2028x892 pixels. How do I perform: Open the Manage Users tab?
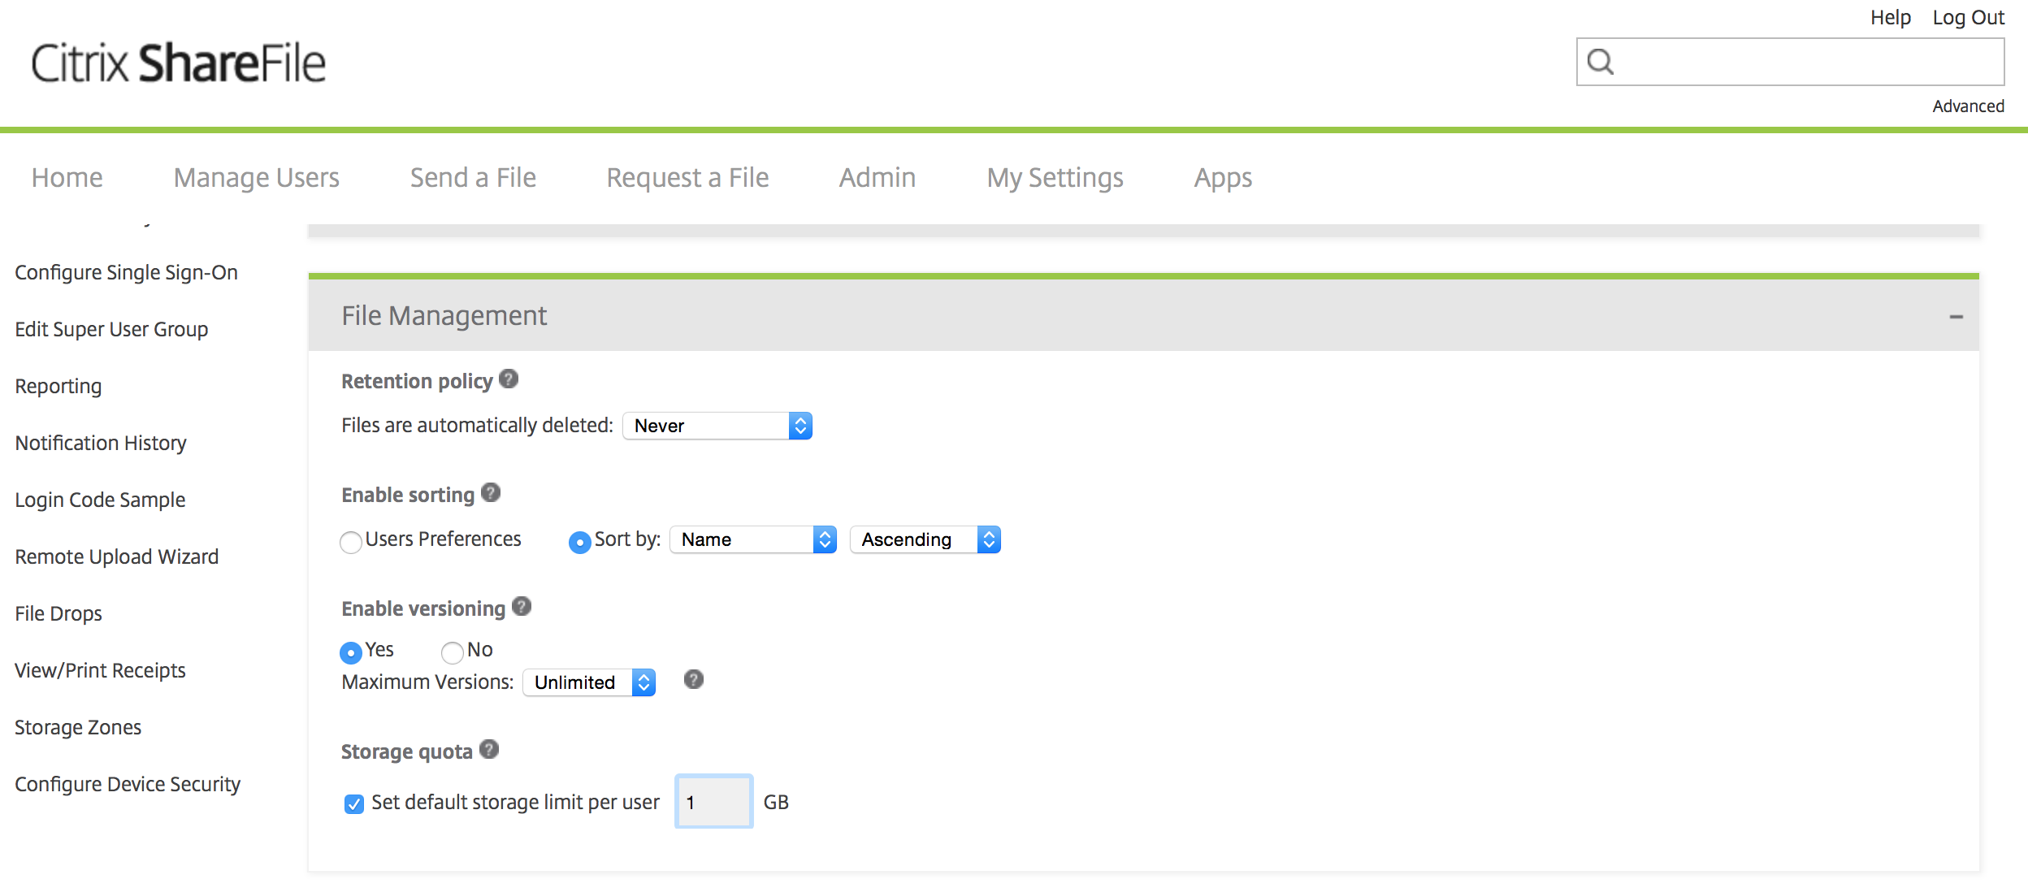tap(256, 178)
